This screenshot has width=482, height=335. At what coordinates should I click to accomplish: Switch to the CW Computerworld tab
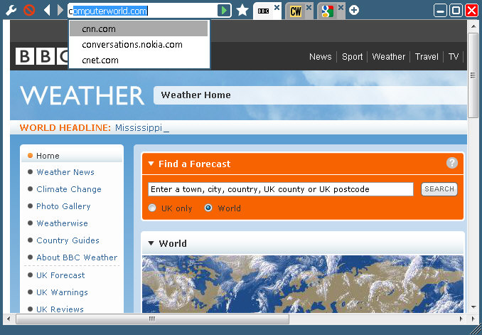click(x=296, y=11)
